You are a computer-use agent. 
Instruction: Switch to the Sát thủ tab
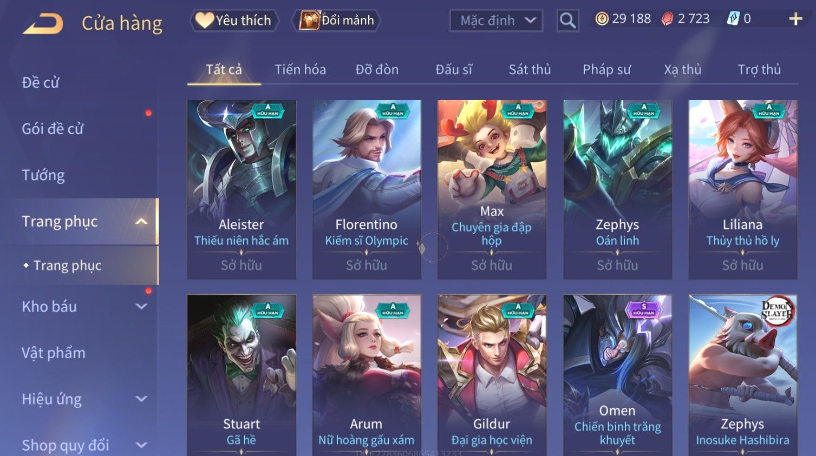pos(530,69)
